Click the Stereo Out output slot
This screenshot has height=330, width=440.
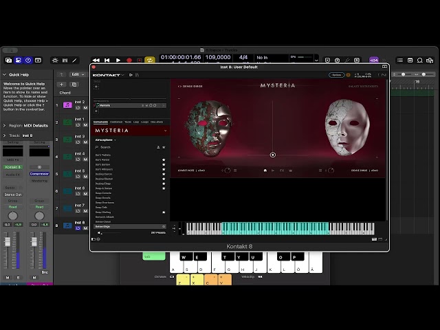pyautogui.click(x=13, y=195)
